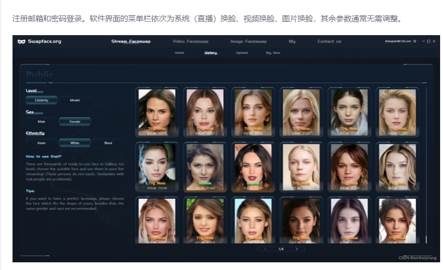
Task: Open the settings gear beside account email
Action: coord(415,41)
